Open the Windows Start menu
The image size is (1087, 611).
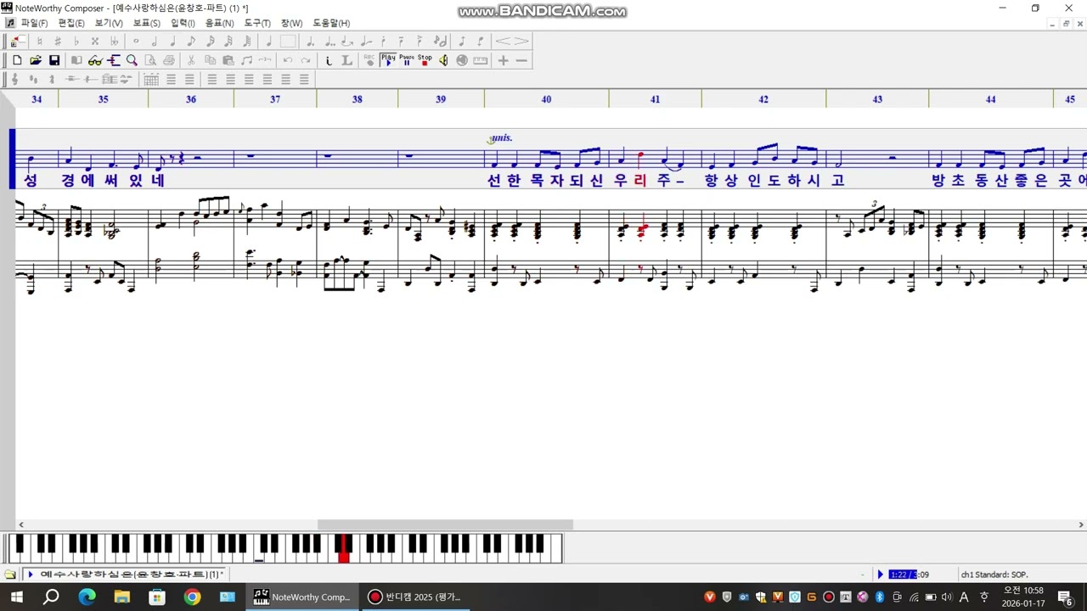16,597
